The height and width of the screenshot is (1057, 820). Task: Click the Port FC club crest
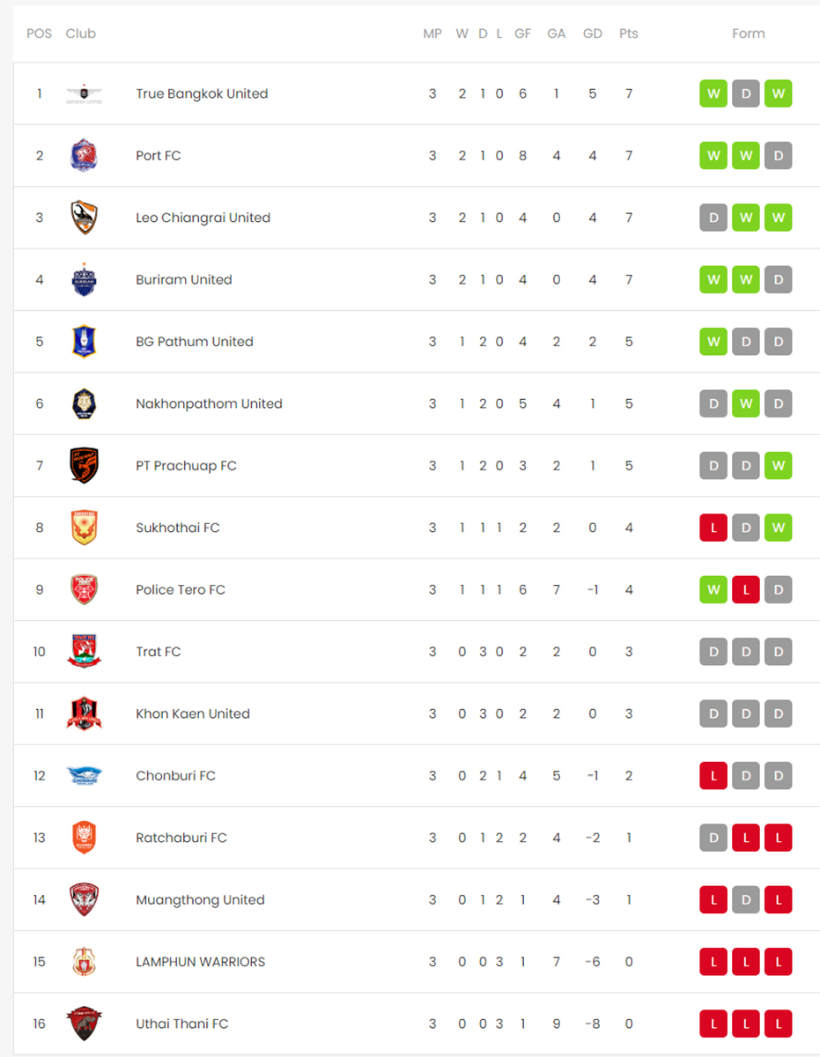[x=84, y=156]
